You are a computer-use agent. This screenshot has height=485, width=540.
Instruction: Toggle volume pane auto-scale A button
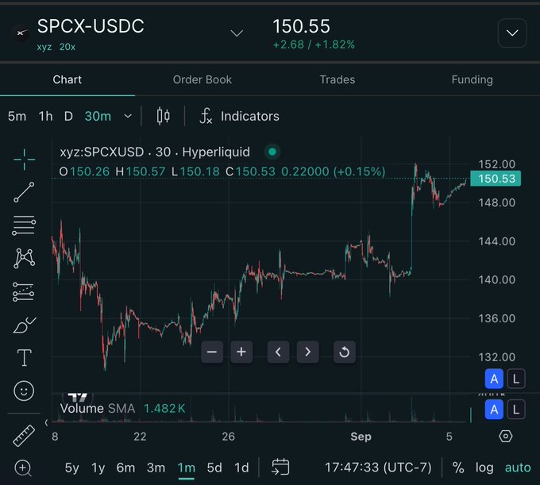pyautogui.click(x=494, y=410)
